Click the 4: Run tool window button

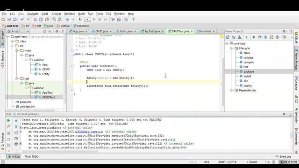pyautogui.click(x=14, y=157)
